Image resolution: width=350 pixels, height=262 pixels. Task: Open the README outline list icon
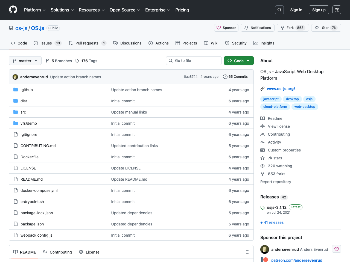[246, 252]
